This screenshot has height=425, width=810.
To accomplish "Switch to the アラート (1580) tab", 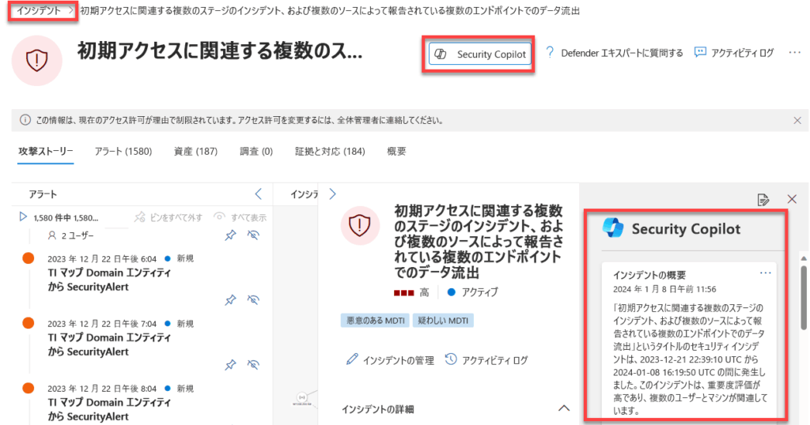I will [123, 151].
